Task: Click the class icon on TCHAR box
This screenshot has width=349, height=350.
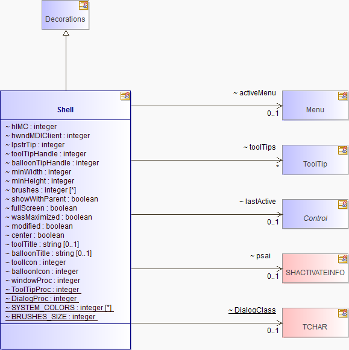Action: 343,313
